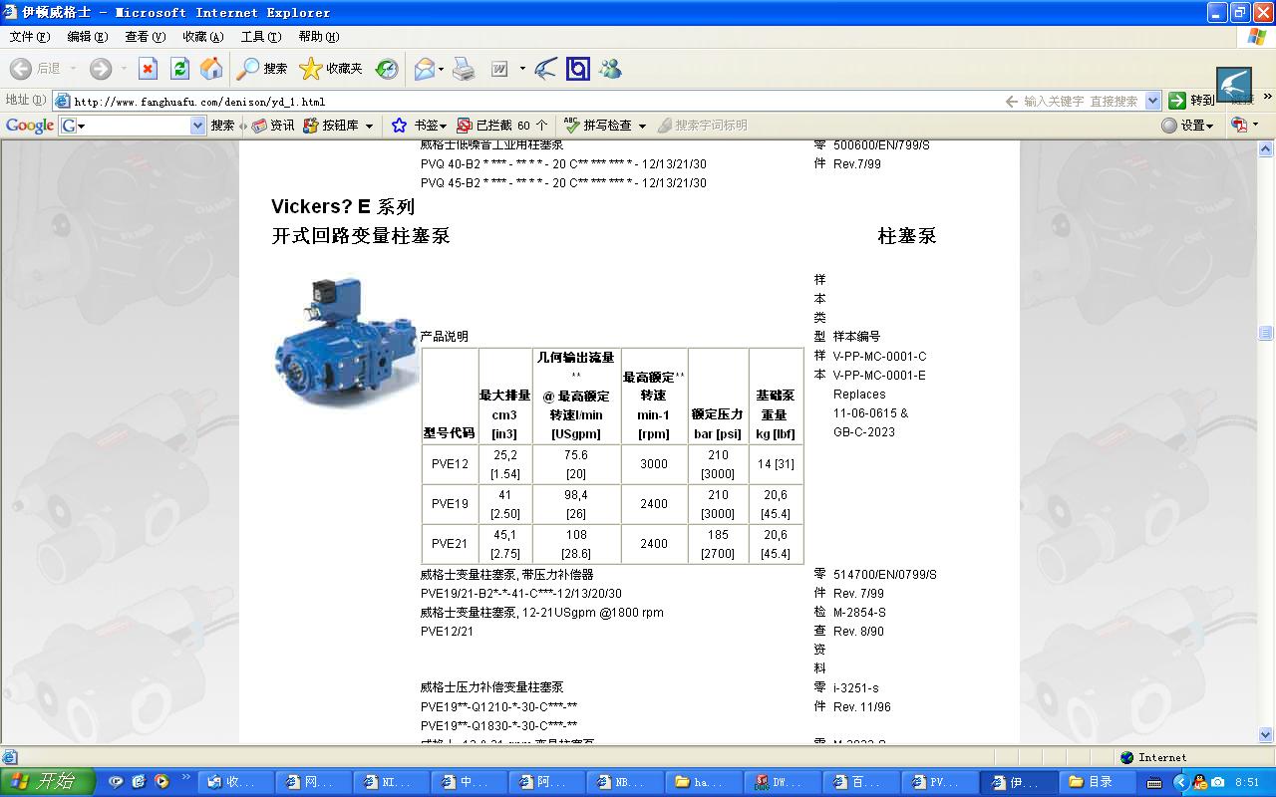Expand the 直接搜索 keyword dropdown
This screenshot has width=1276, height=797.
(1153, 101)
